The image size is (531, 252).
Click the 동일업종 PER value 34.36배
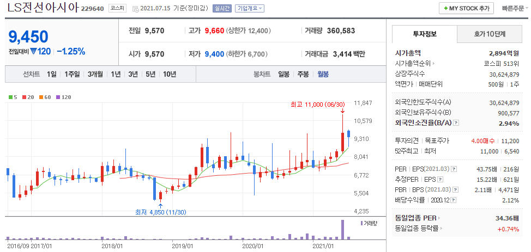coord(508,218)
